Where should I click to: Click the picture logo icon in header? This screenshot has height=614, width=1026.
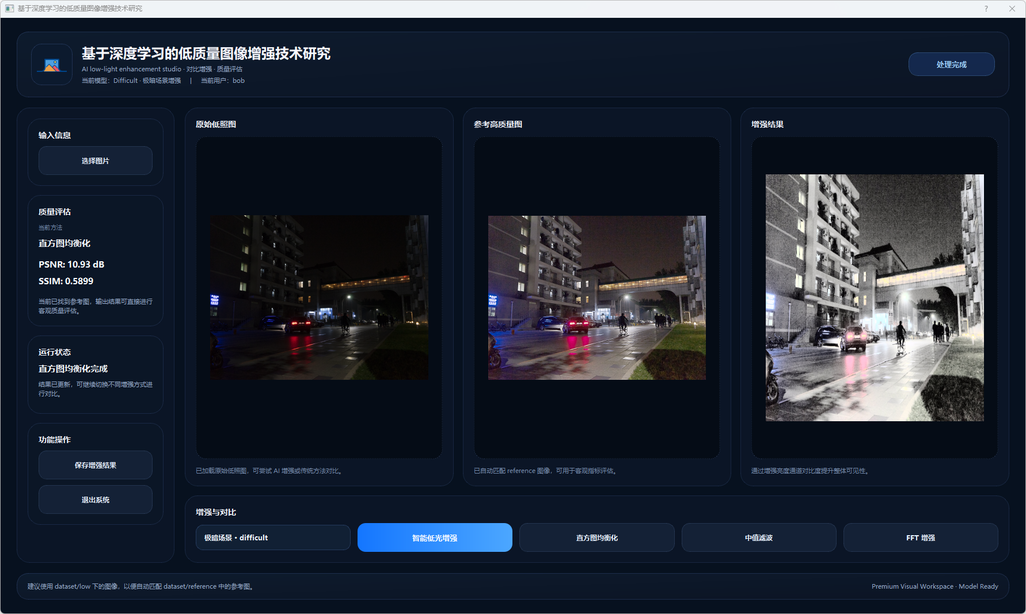pos(52,65)
